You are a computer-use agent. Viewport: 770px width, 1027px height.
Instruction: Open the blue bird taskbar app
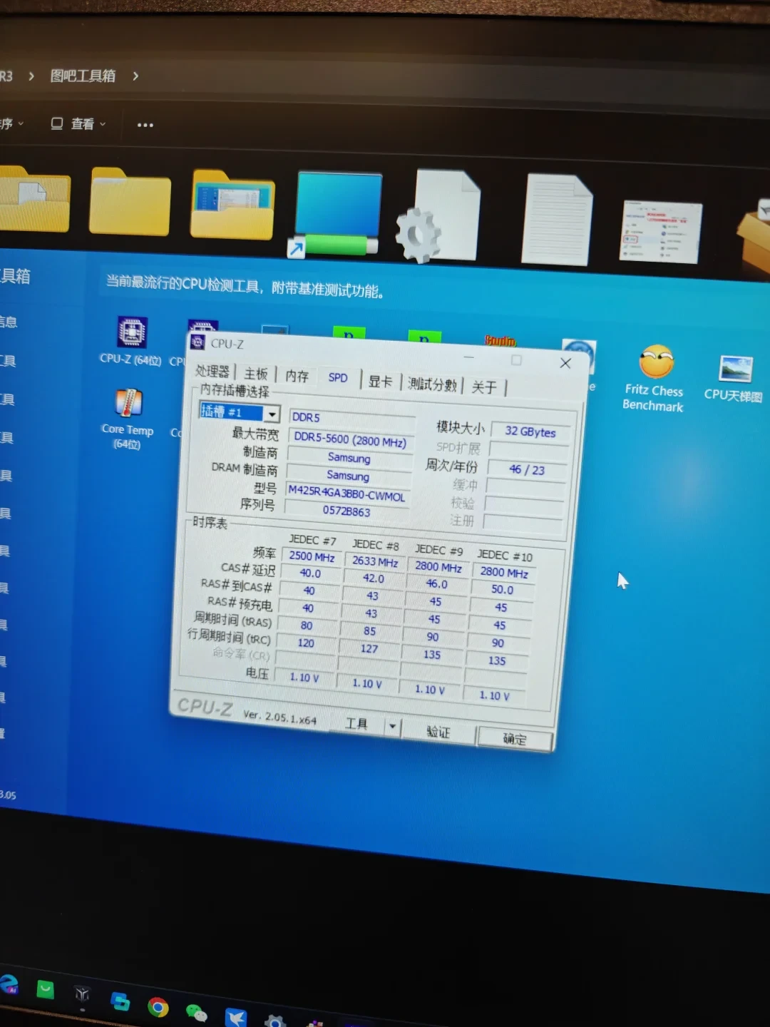pyautogui.click(x=236, y=1018)
